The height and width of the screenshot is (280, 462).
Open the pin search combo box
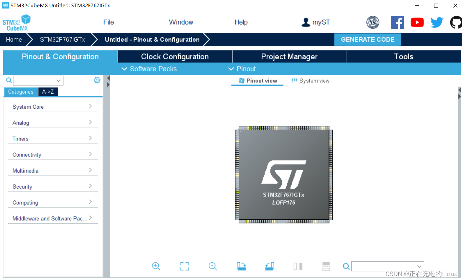387,266
